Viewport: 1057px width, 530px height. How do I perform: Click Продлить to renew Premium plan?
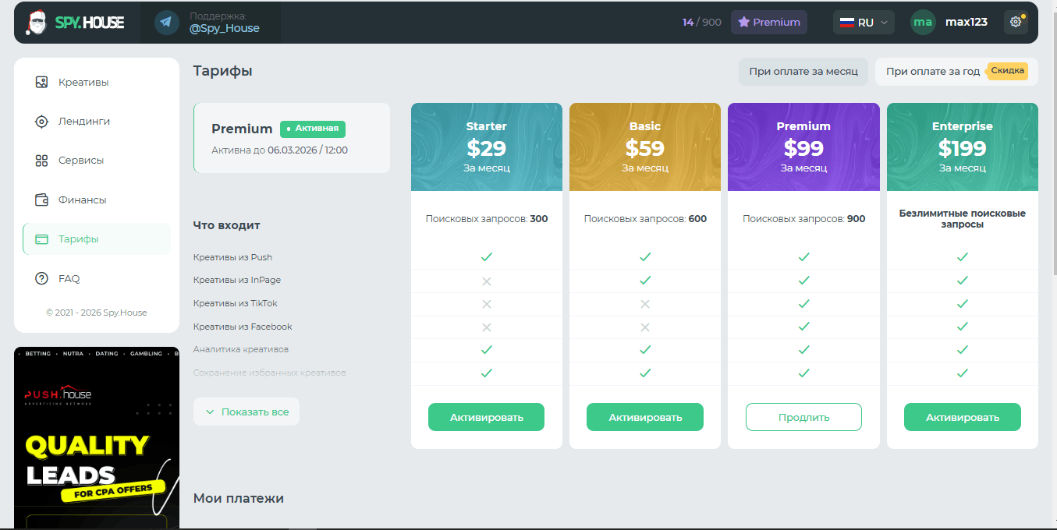tap(803, 417)
